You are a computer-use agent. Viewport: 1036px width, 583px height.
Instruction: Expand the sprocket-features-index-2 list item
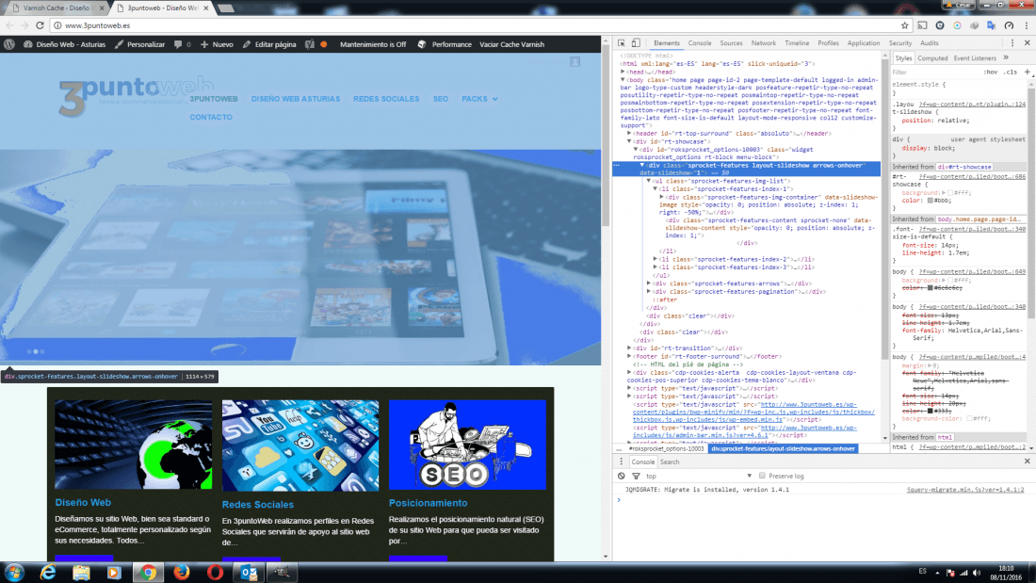pos(655,259)
